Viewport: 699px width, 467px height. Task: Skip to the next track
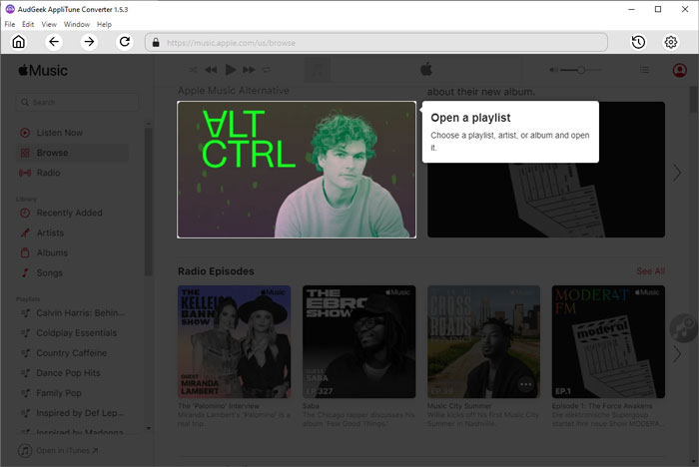[250, 70]
